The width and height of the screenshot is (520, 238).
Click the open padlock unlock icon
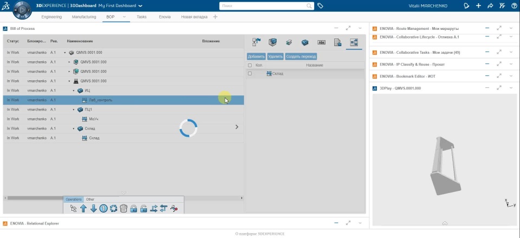coord(144,209)
